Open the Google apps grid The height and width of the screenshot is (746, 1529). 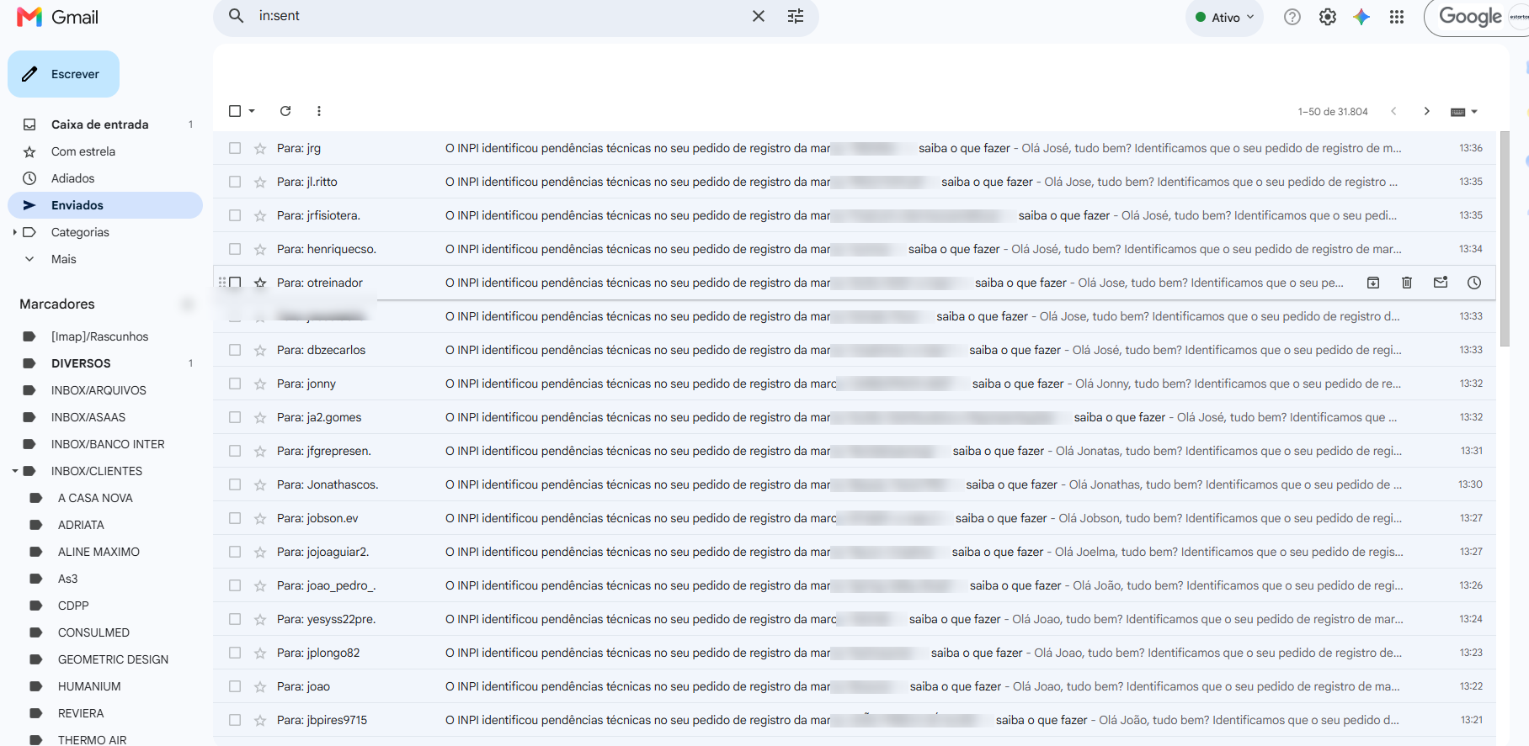pos(1397,17)
